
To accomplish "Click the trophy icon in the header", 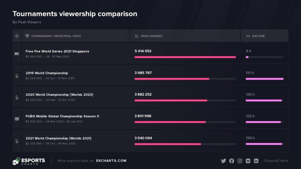I will (x=27, y=36).
